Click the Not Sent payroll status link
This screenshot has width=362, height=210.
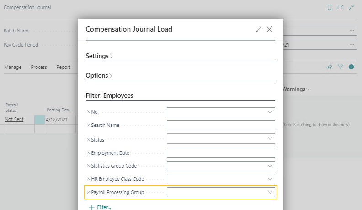coord(14,119)
